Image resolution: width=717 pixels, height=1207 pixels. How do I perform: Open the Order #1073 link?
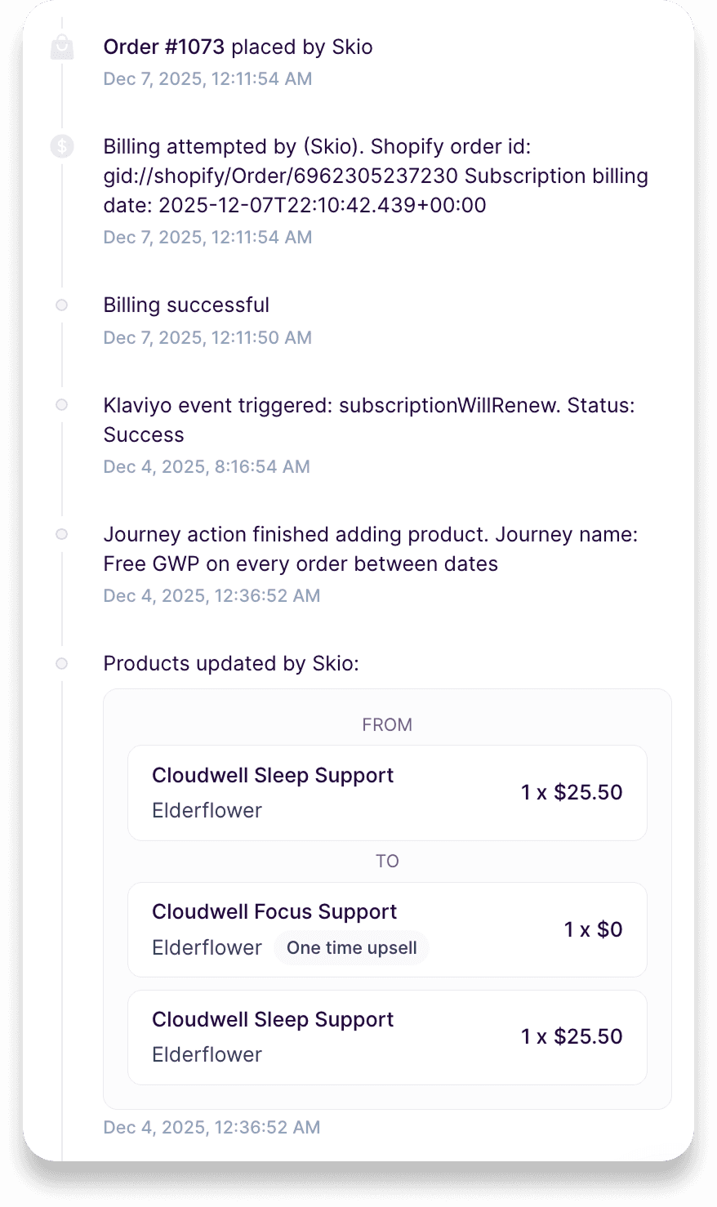click(x=163, y=47)
